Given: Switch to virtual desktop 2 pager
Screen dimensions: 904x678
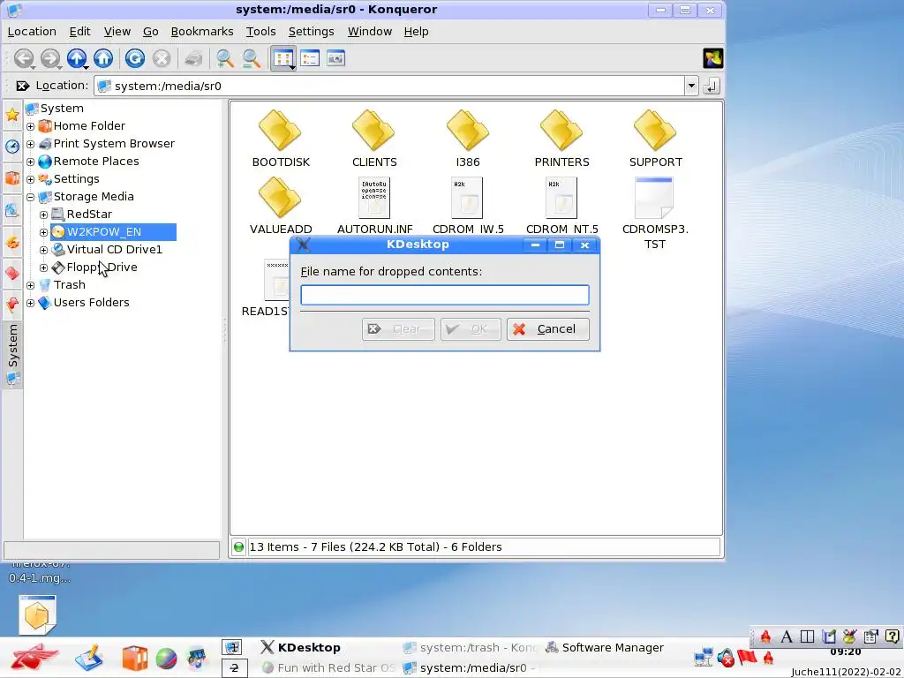Looking at the screenshot, I should click(x=235, y=667).
